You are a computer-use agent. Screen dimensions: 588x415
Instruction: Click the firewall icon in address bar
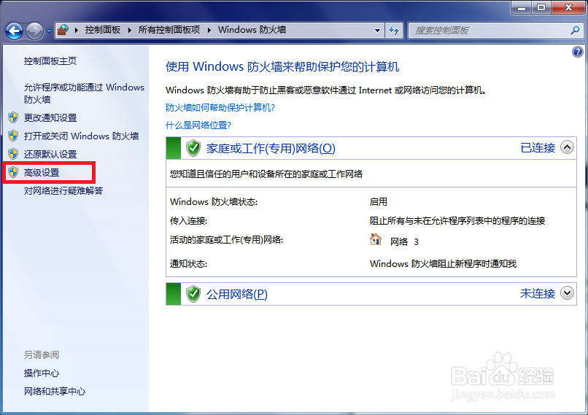tap(63, 30)
